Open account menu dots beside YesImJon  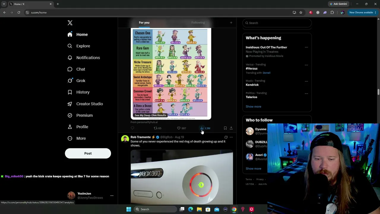112,196
